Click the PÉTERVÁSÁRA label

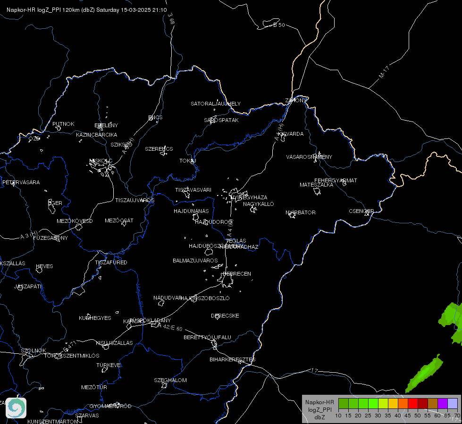21,182
